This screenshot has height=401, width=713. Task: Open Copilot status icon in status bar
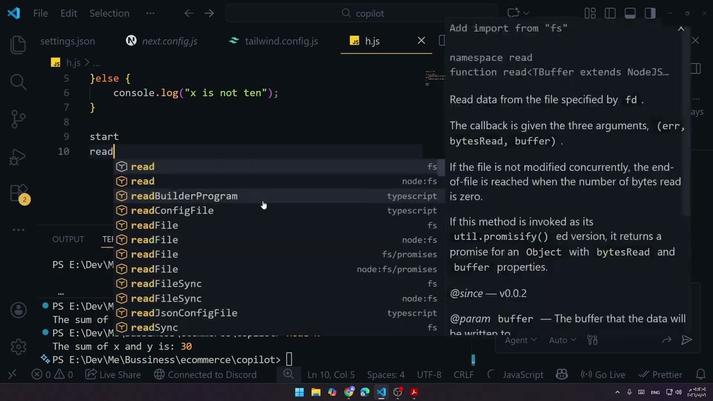561,375
